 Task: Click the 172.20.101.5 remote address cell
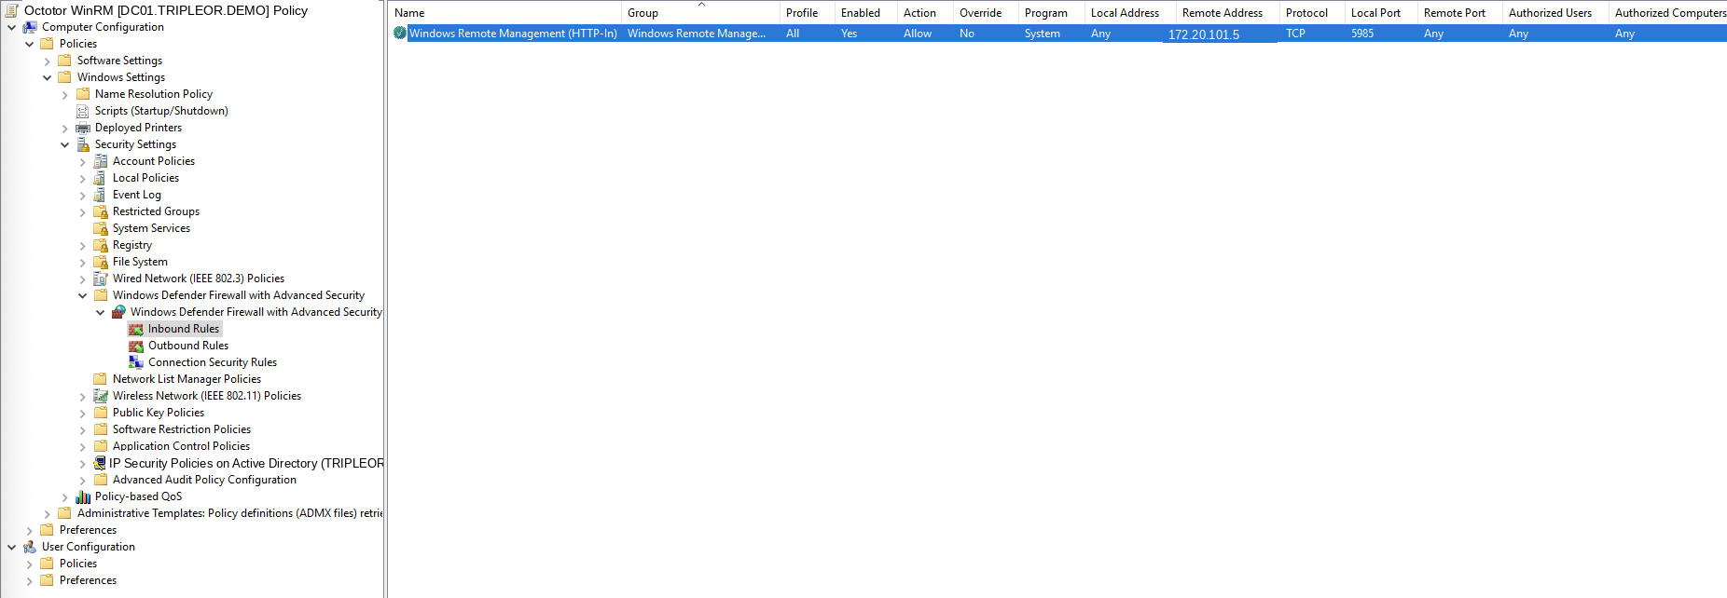click(1204, 34)
